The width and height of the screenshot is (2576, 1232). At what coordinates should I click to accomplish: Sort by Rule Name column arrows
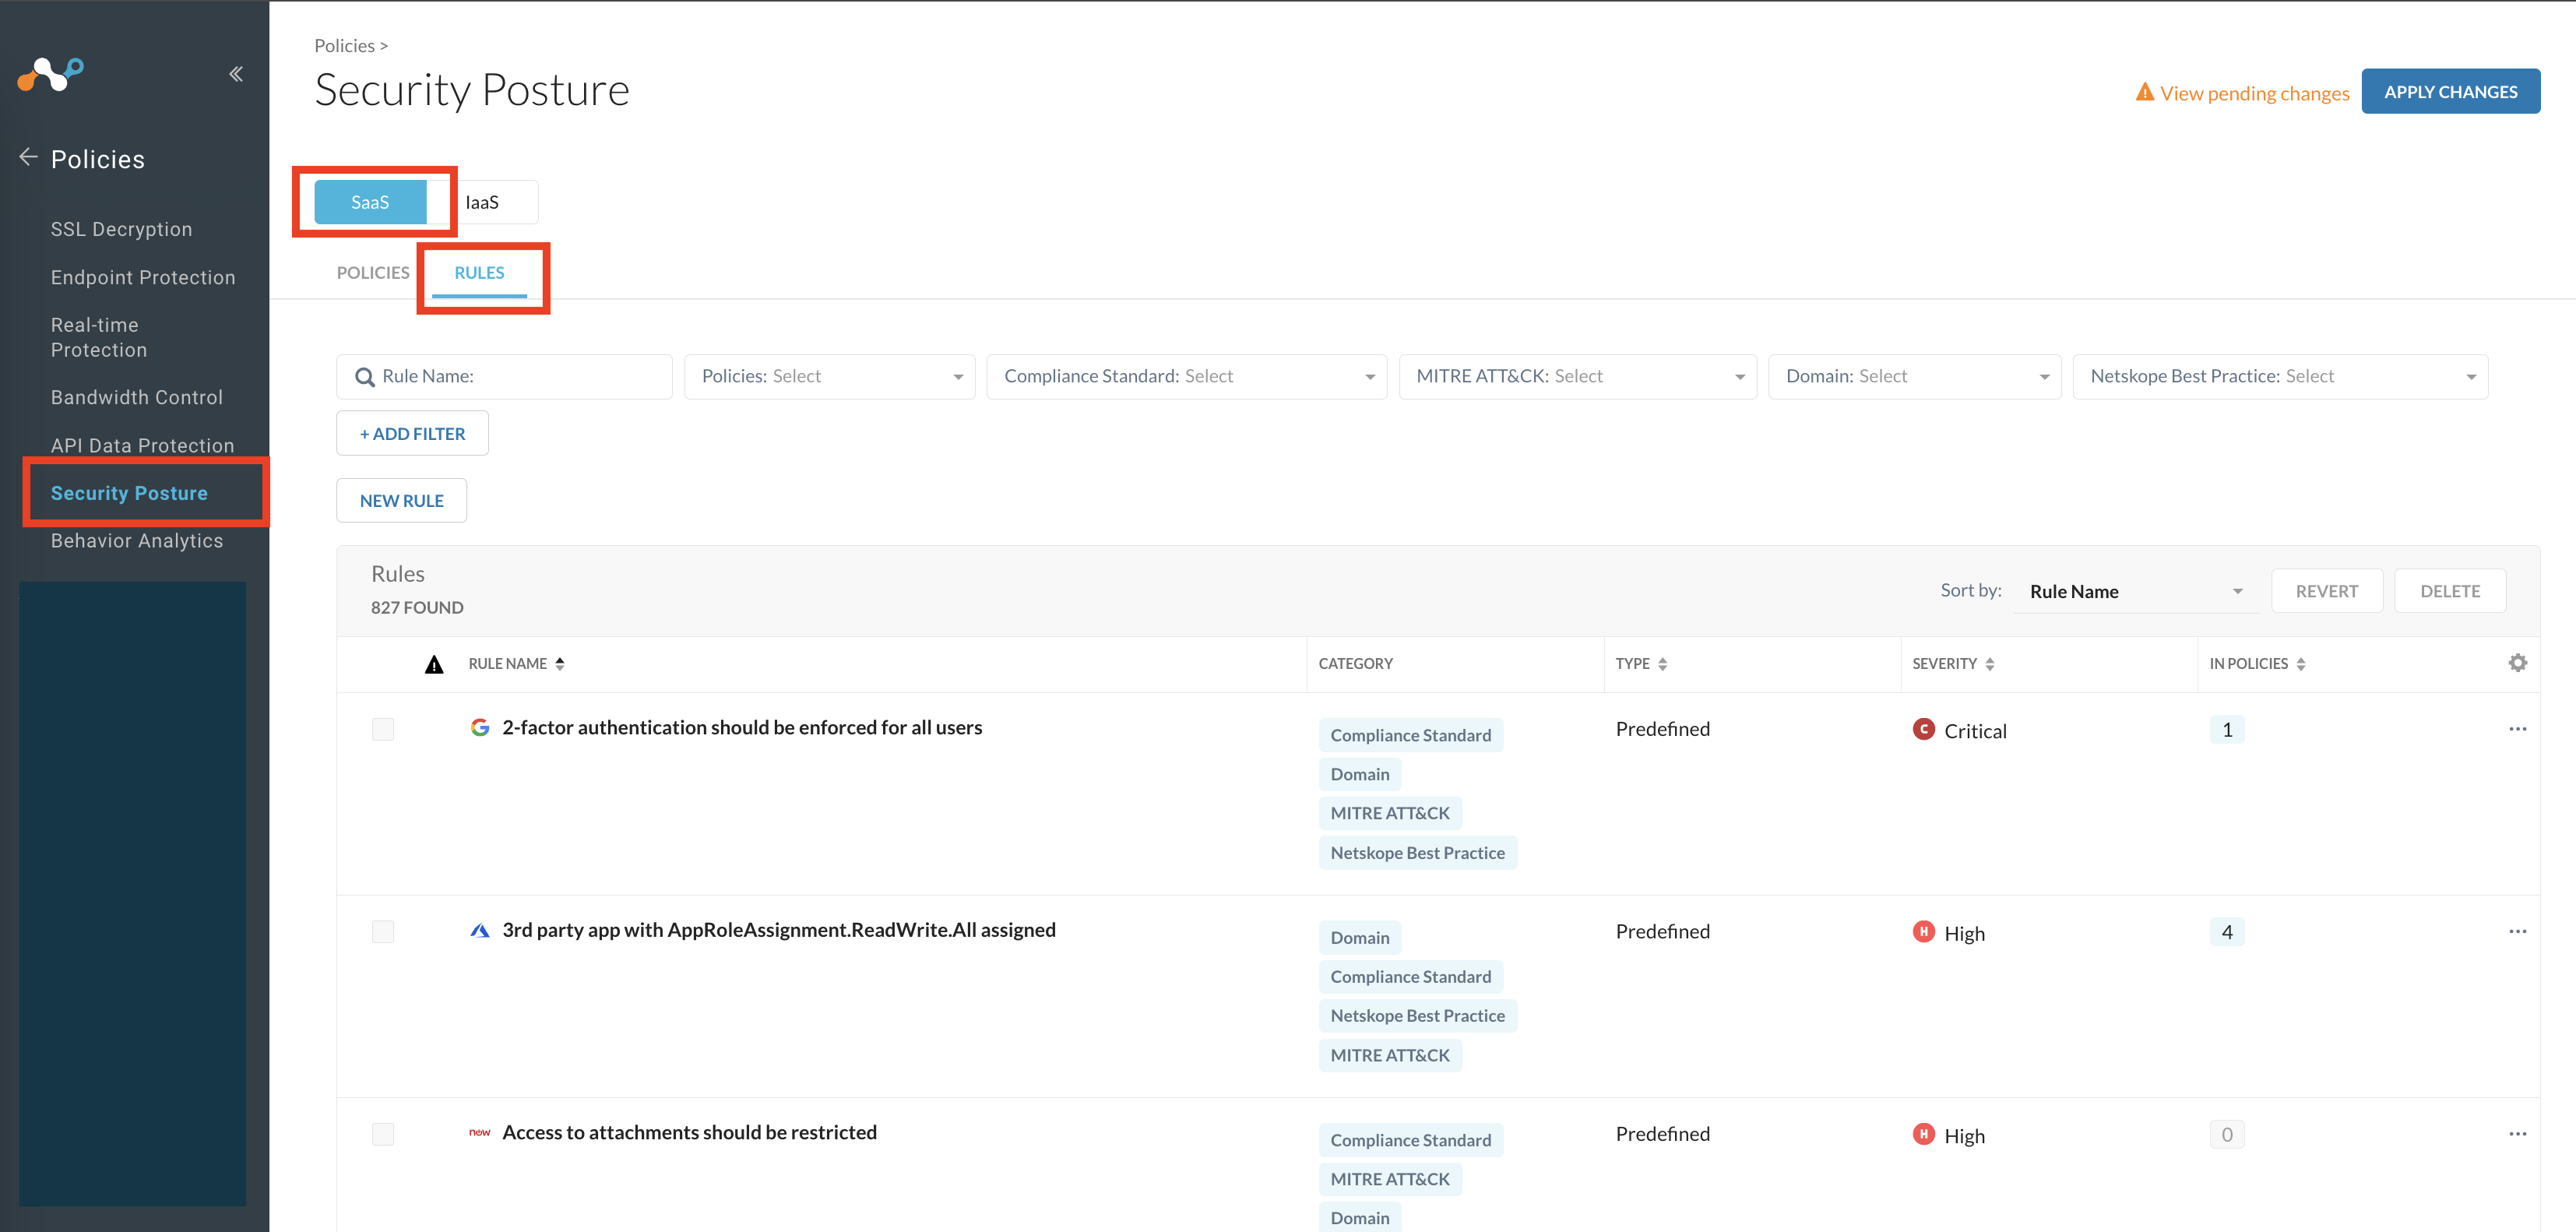pos(560,664)
